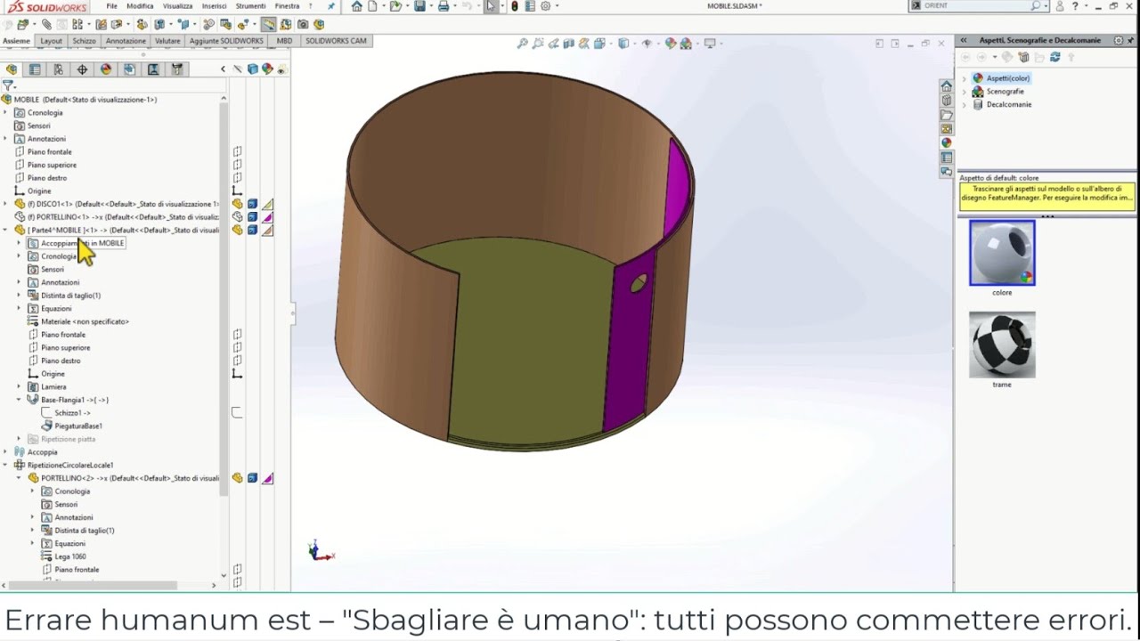The height and width of the screenshot is (641, 1140).
Task: Expand the Decalcomanie tree node
Action: click(x=965, y=104)
